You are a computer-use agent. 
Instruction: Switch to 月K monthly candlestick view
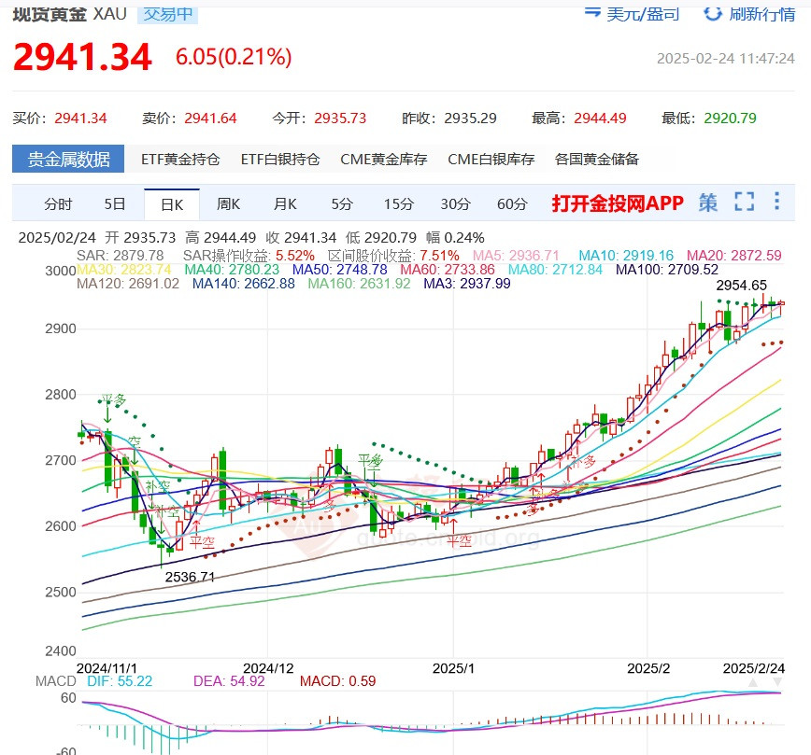(x=285, y=204)
